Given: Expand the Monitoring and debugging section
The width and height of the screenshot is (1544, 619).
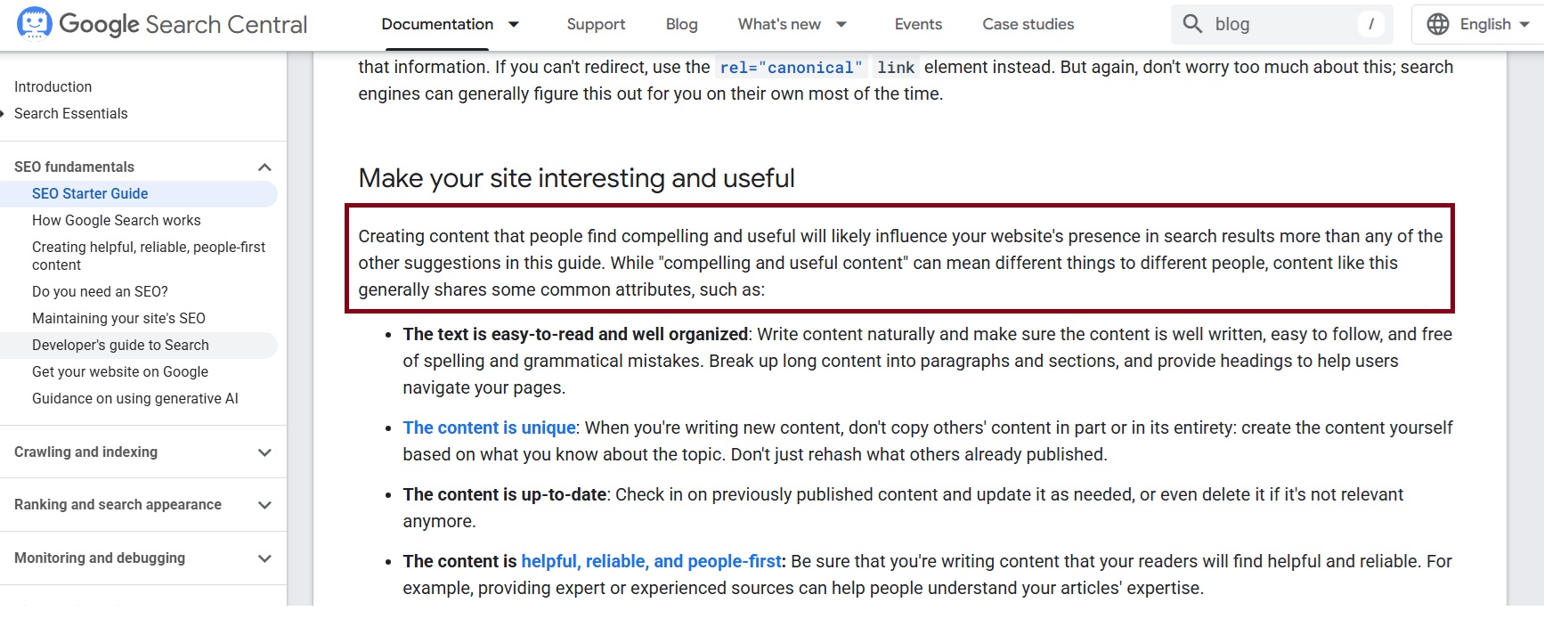Looking at the screenshot, I should 264,558.
